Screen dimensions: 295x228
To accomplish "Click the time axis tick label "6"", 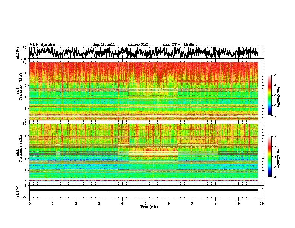I will [x=169, y=203].
